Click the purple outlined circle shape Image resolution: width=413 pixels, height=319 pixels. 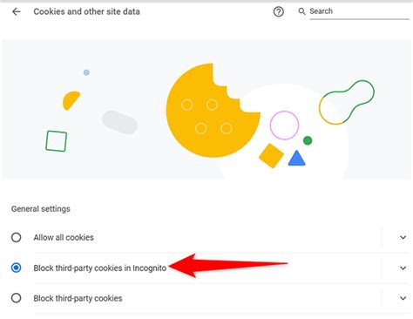click(x=284, y=126)
